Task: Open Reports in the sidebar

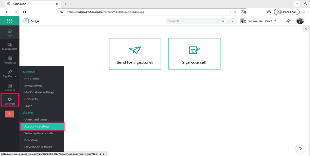Action: coord(10,87)
